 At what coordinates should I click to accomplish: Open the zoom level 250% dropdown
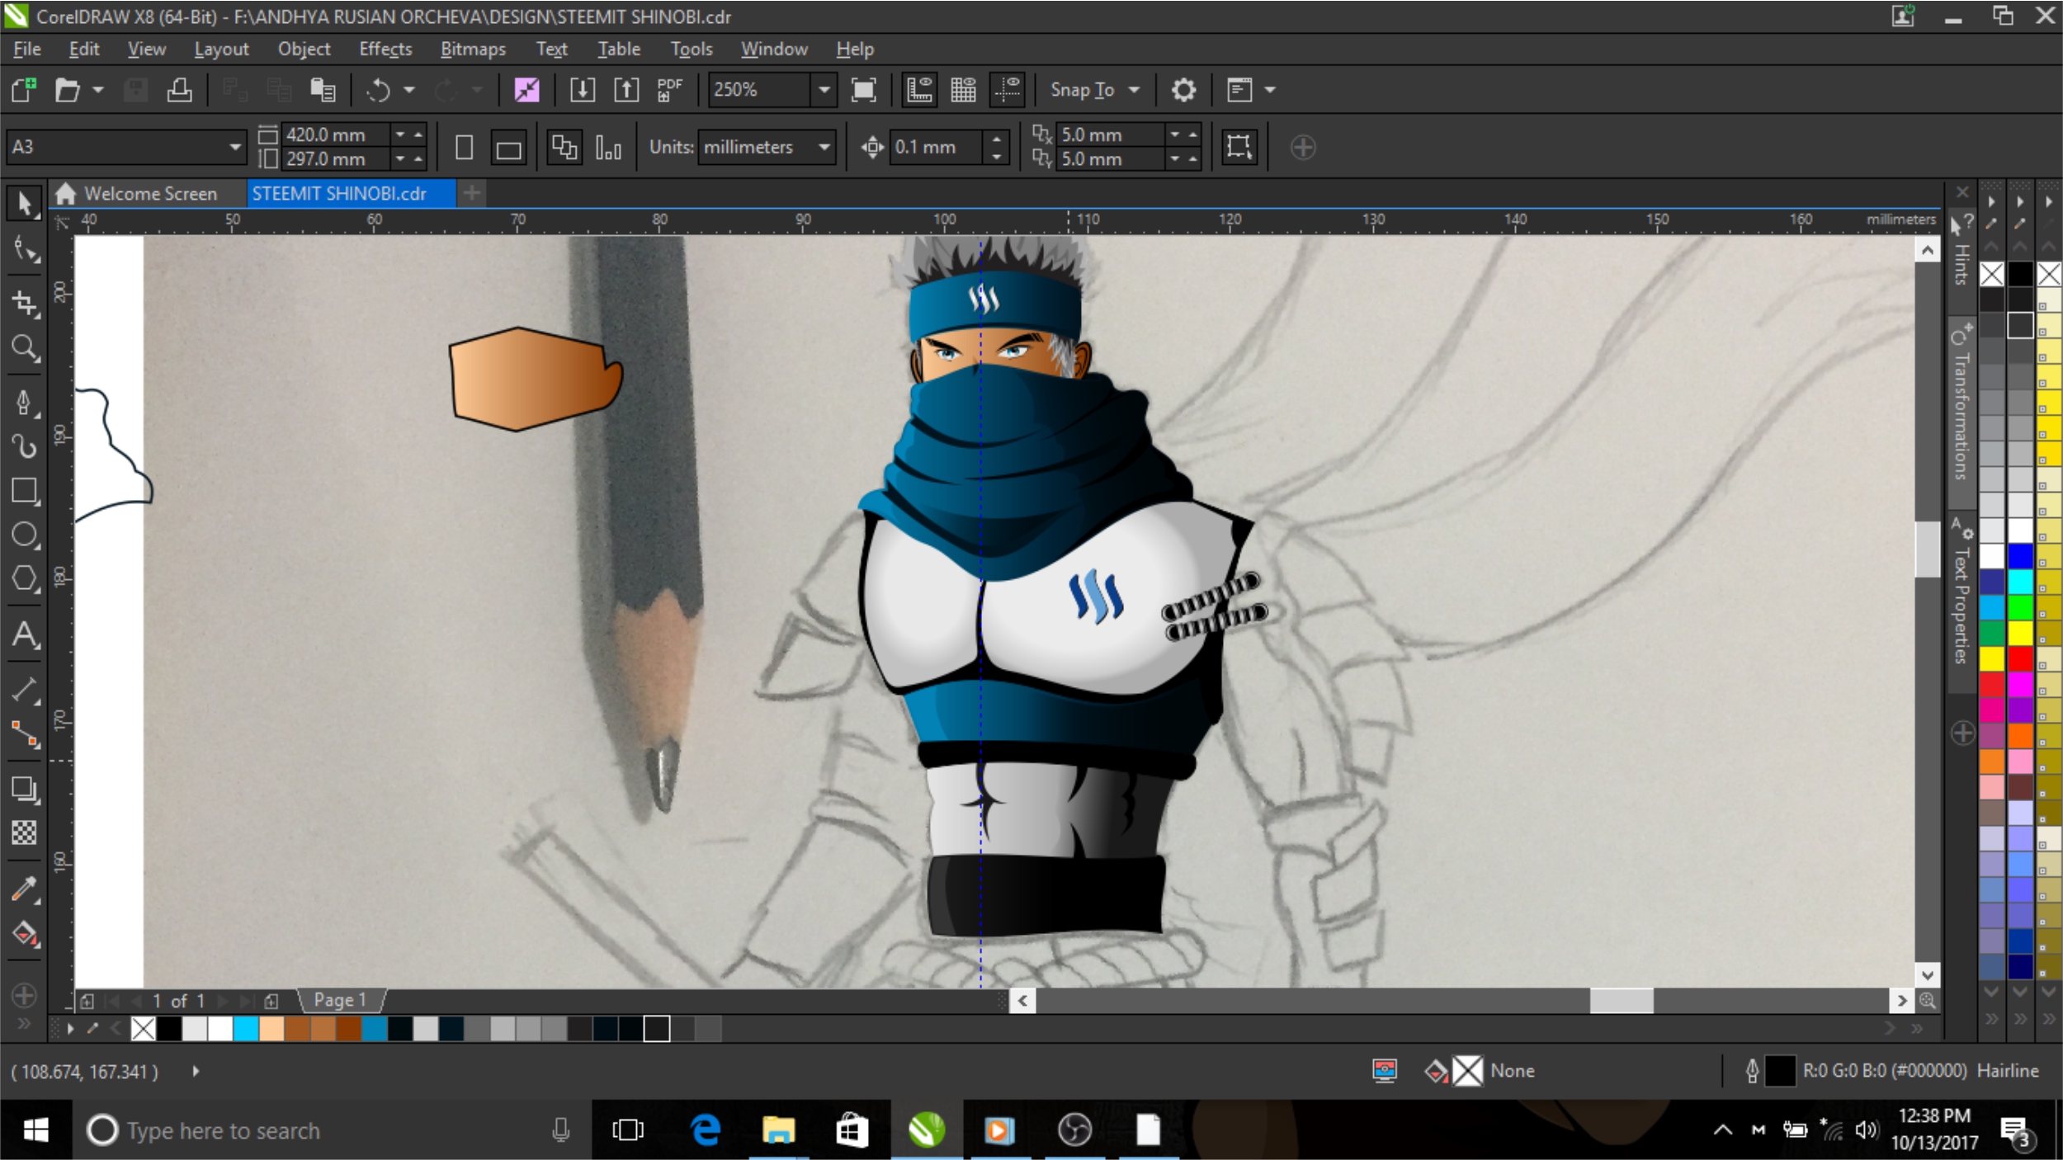[824, 89]
